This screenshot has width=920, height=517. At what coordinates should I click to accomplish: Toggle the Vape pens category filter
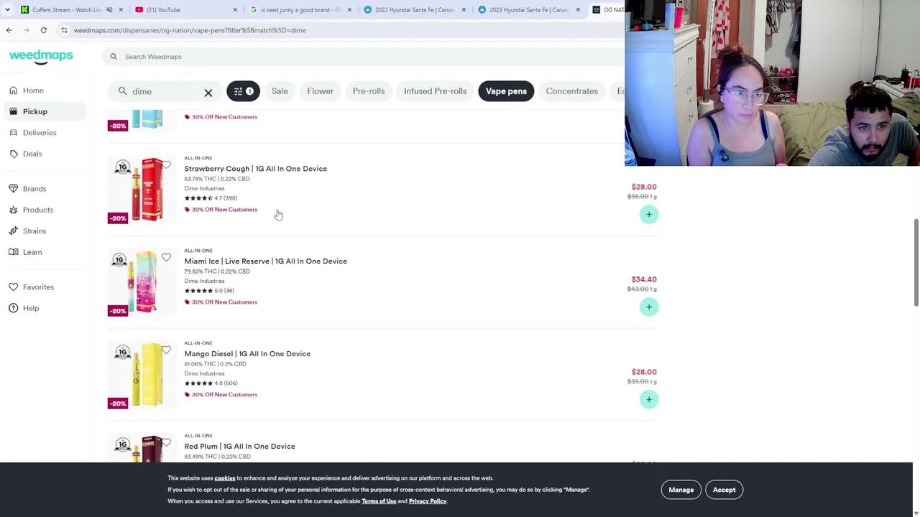pos(506,91)
